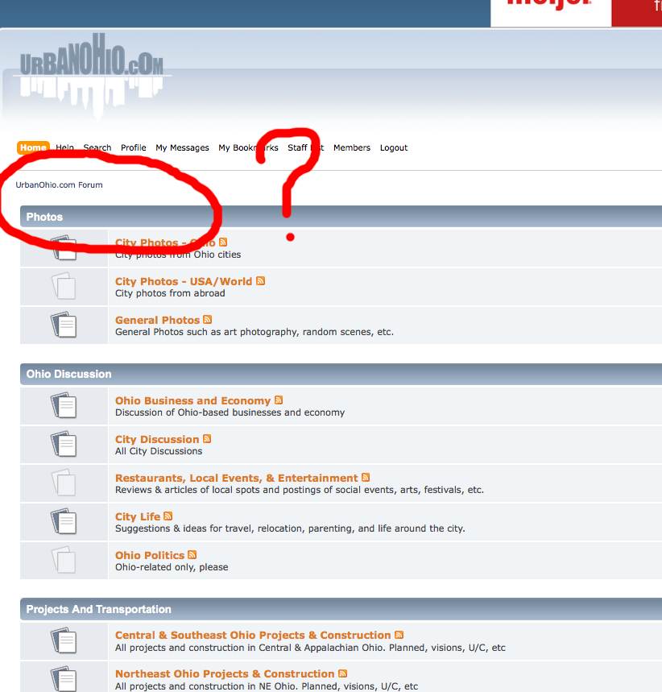662x692 pixels.
Task: Open the RSS feed for City Photos - Ohio
Action: click(x=223, y=242)
